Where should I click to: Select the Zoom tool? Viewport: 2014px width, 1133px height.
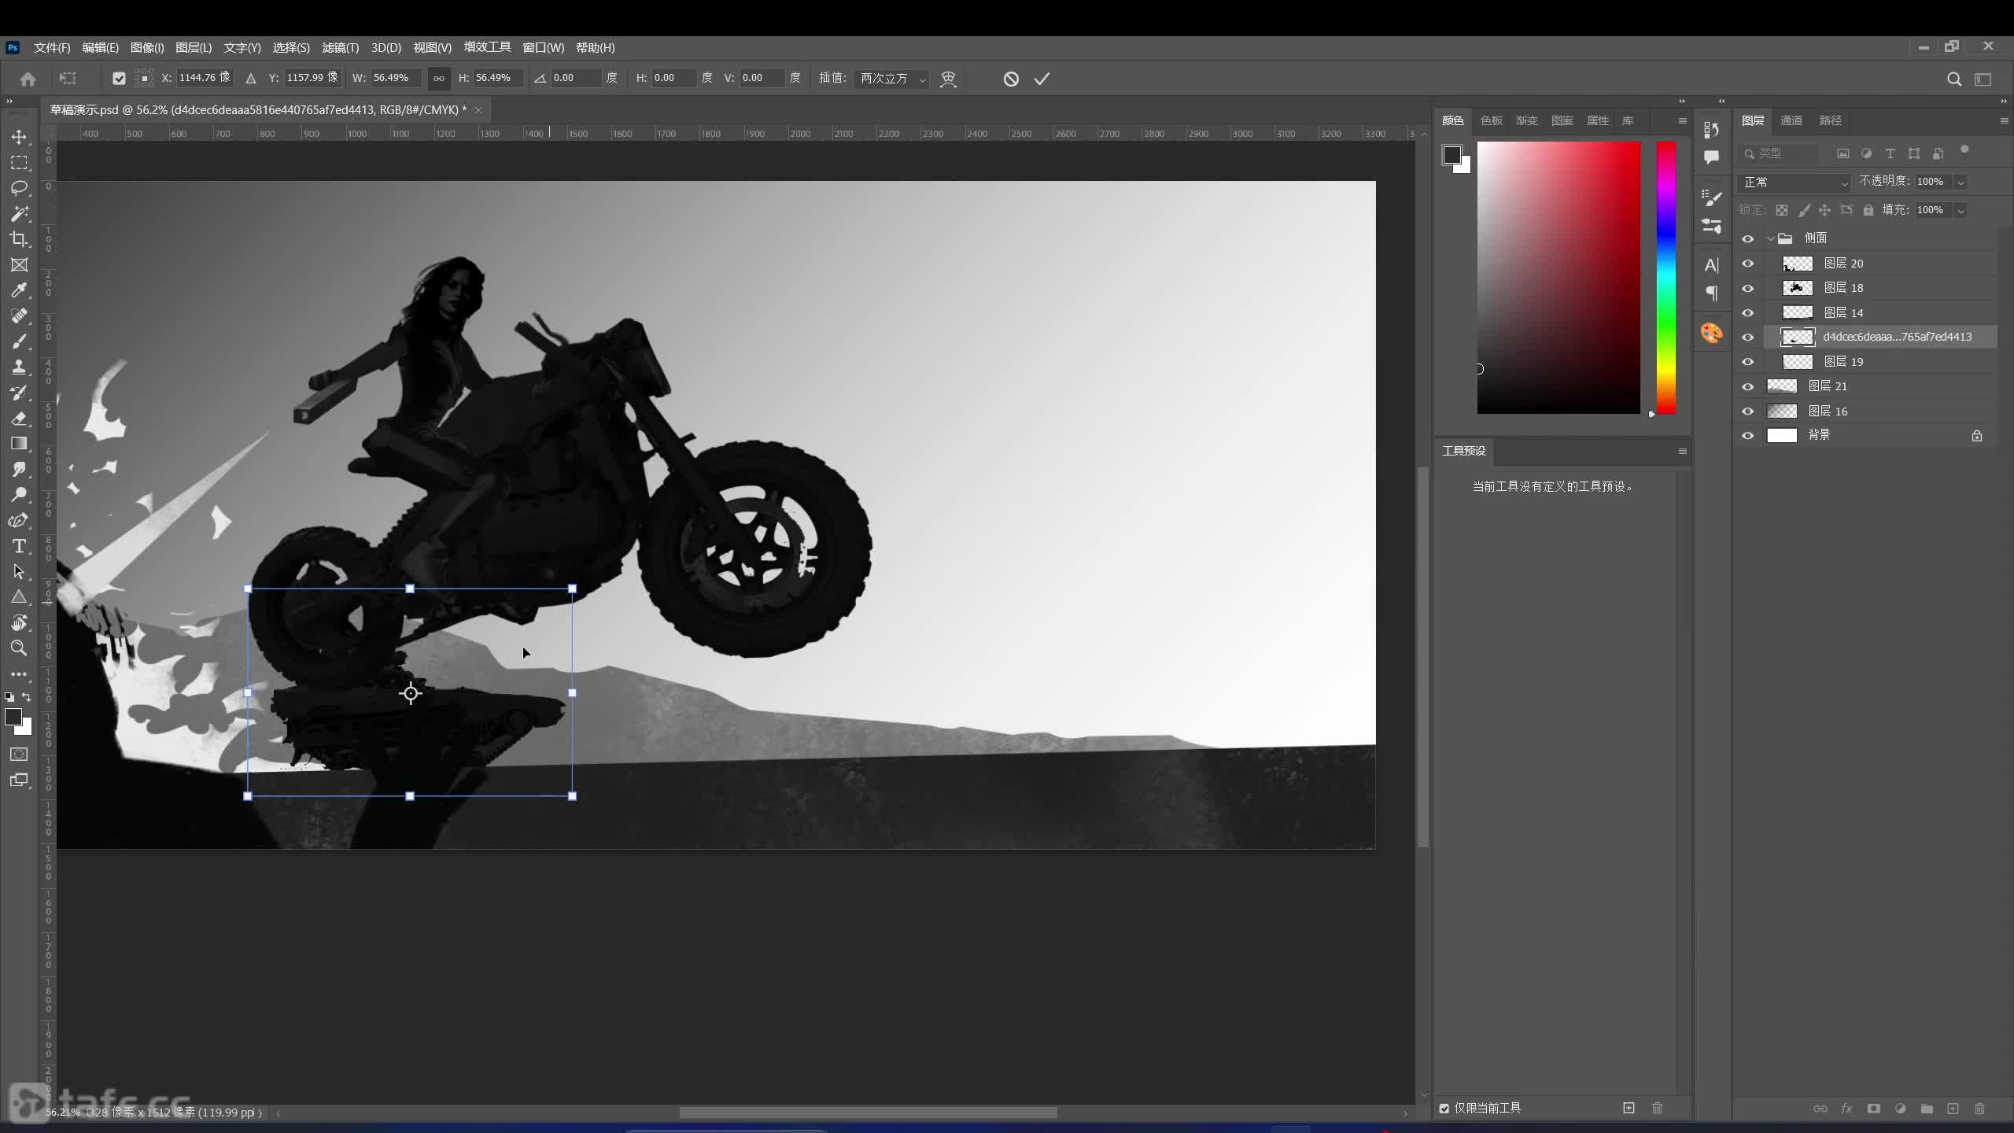click(x=19, y=648)
